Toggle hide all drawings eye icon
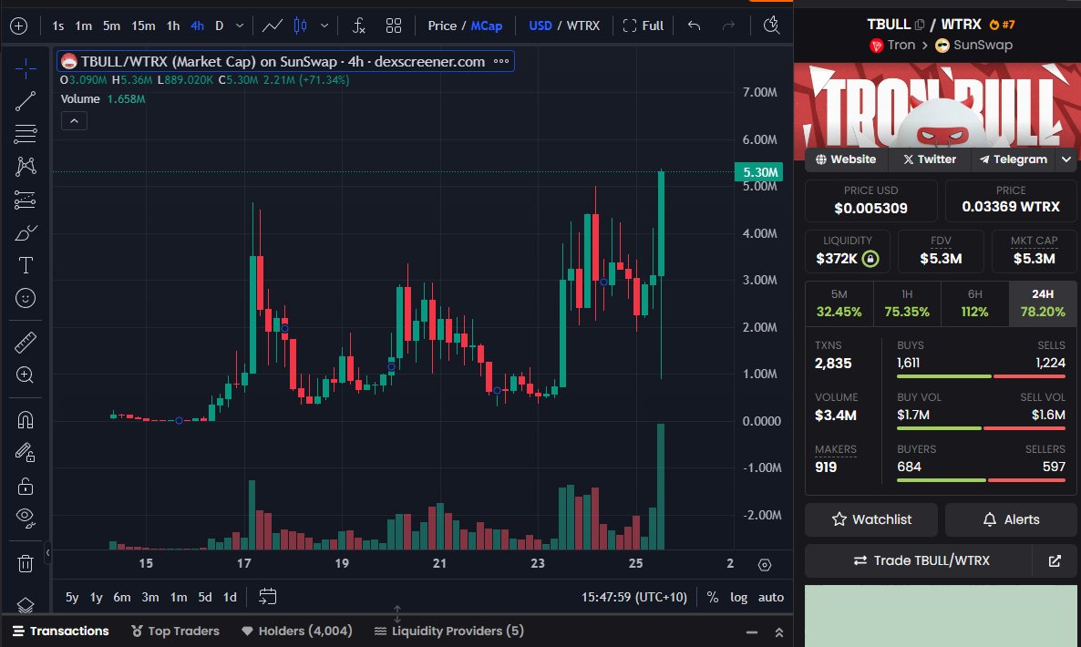Image resolution: width=1081 pixels, height=647 pixels. click(x=26, y=519)
